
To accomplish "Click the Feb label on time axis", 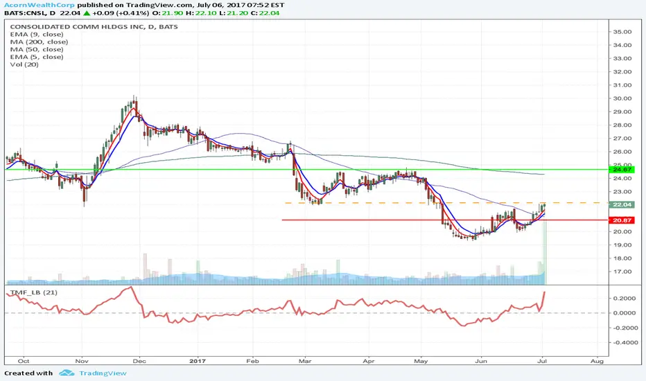I will (252, 361).
